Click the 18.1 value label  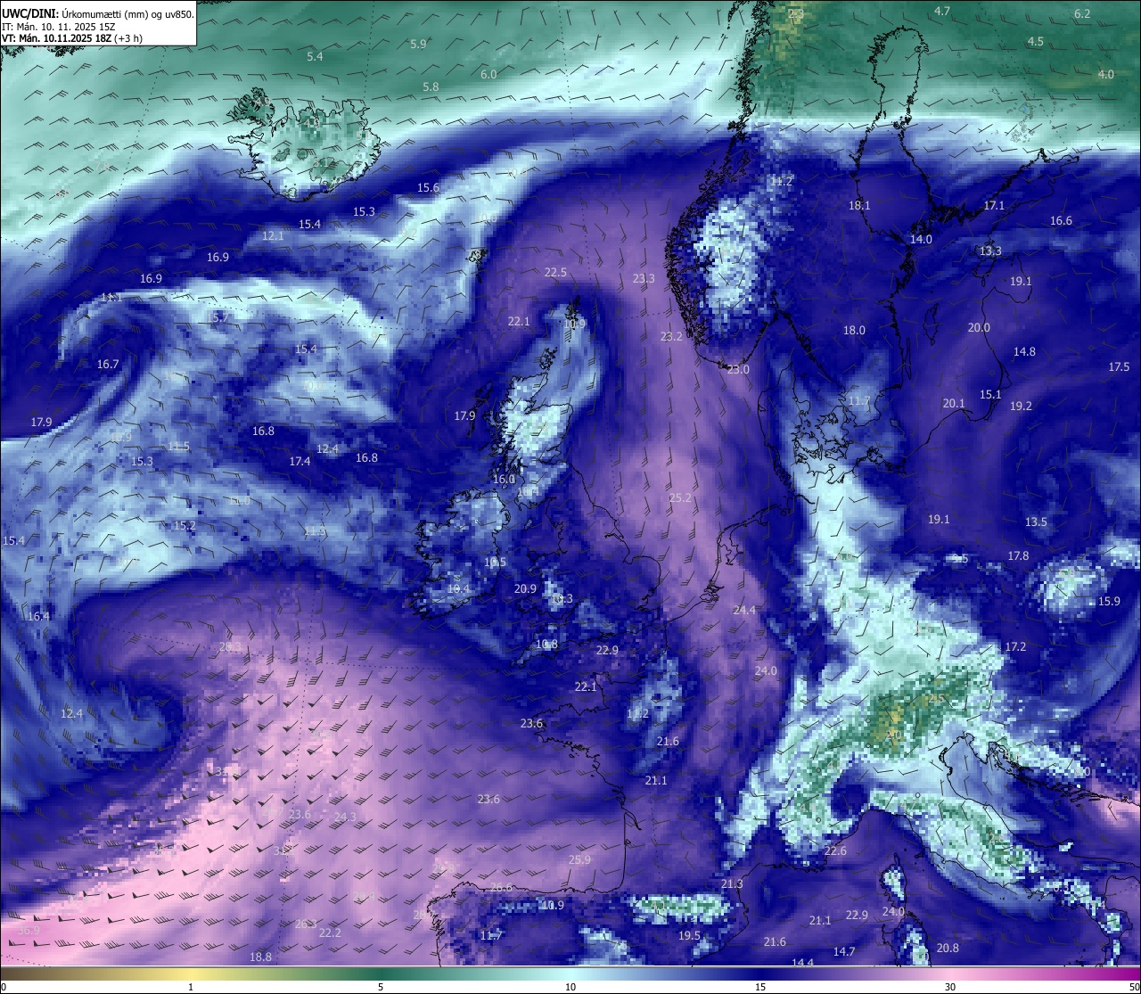pos(859,205)
